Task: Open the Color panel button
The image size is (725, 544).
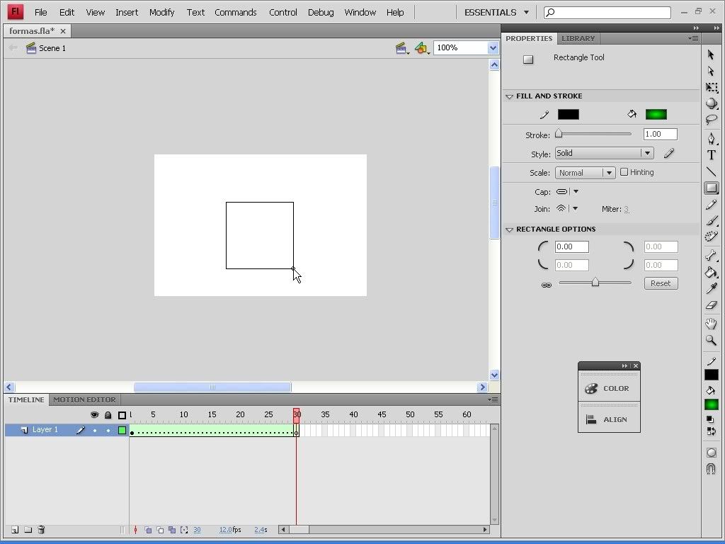Action: pyautogui.click(x=608, y=388)
